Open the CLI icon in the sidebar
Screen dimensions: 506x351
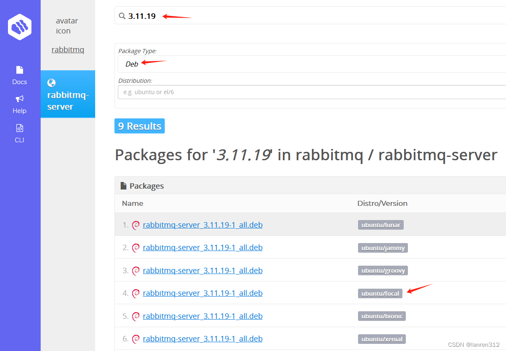pyautogui.click(x=19, y=128)
